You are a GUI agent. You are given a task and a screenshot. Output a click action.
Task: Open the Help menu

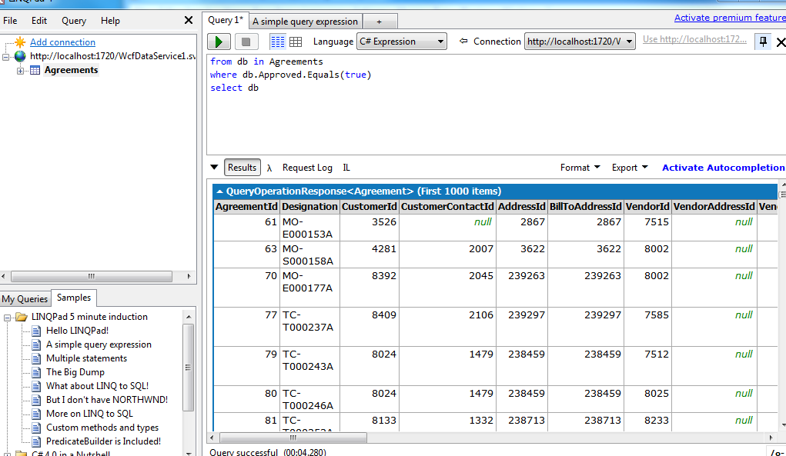tap(110, 21)
